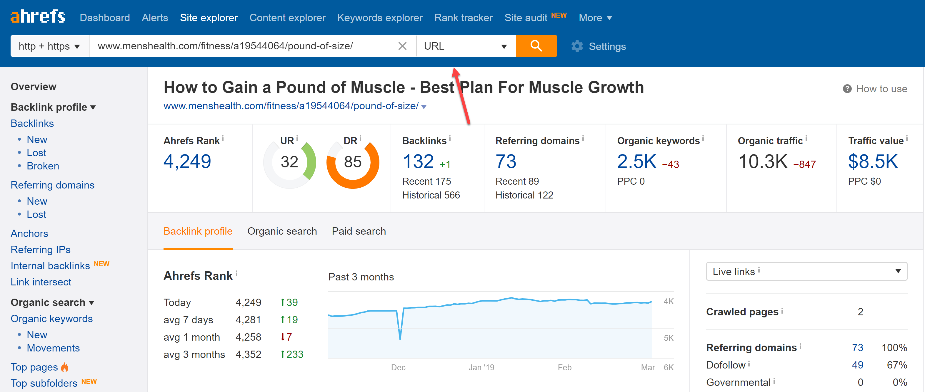Click the $8.5K Traffic value
This screenshot has height=392, width=925.
pos(873,161)
